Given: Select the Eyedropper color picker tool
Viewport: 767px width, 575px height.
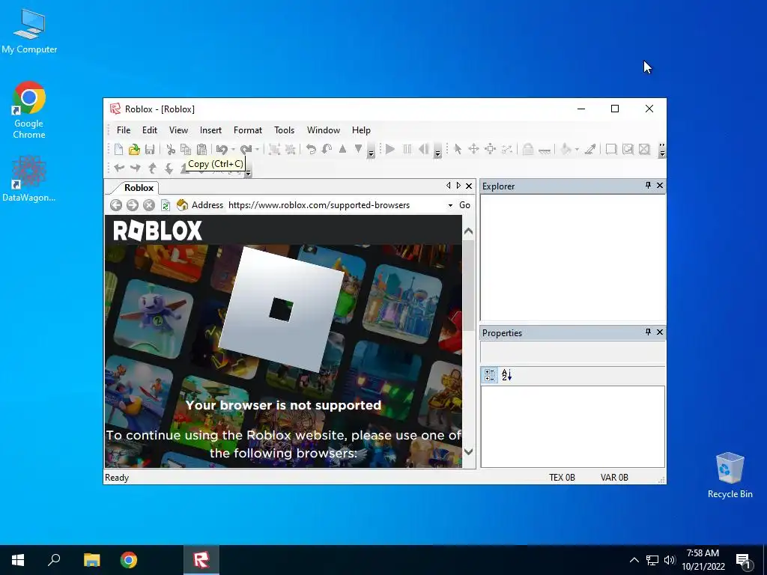Looking at the screenshot, I should pos(590,149).
